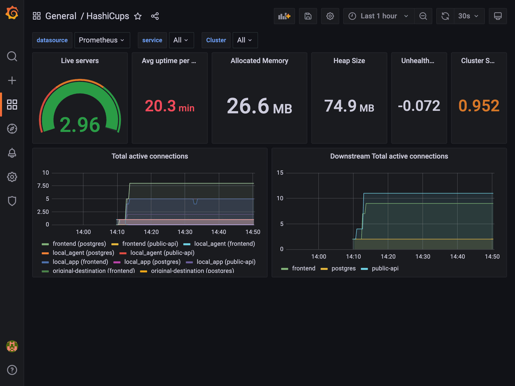Click the dashboard settings gear button

[x=330, y=16]
